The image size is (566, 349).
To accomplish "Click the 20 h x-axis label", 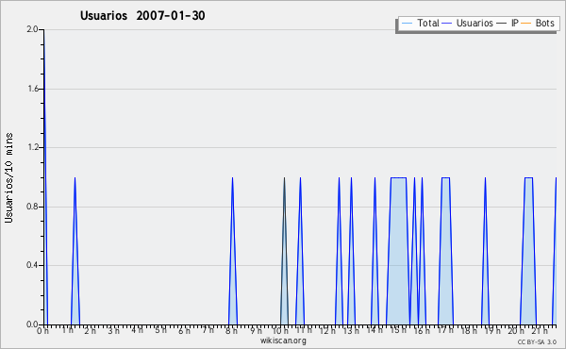I will pos(516,330).
